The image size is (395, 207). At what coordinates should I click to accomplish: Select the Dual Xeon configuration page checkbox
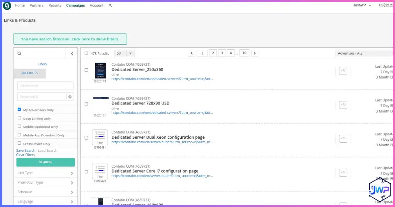[x=86, y=138]
